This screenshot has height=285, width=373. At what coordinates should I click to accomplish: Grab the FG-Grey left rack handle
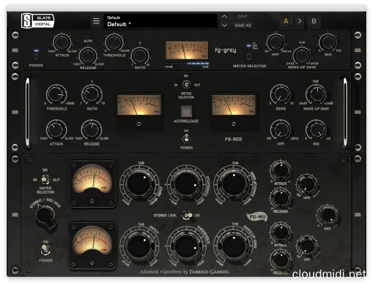click(x=15, y=50)
